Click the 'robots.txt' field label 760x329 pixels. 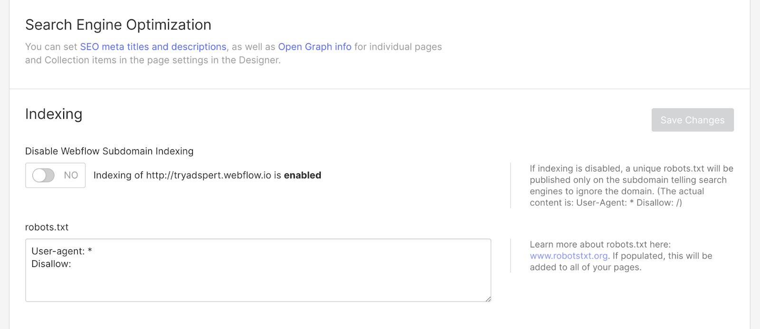pos(47,227)
